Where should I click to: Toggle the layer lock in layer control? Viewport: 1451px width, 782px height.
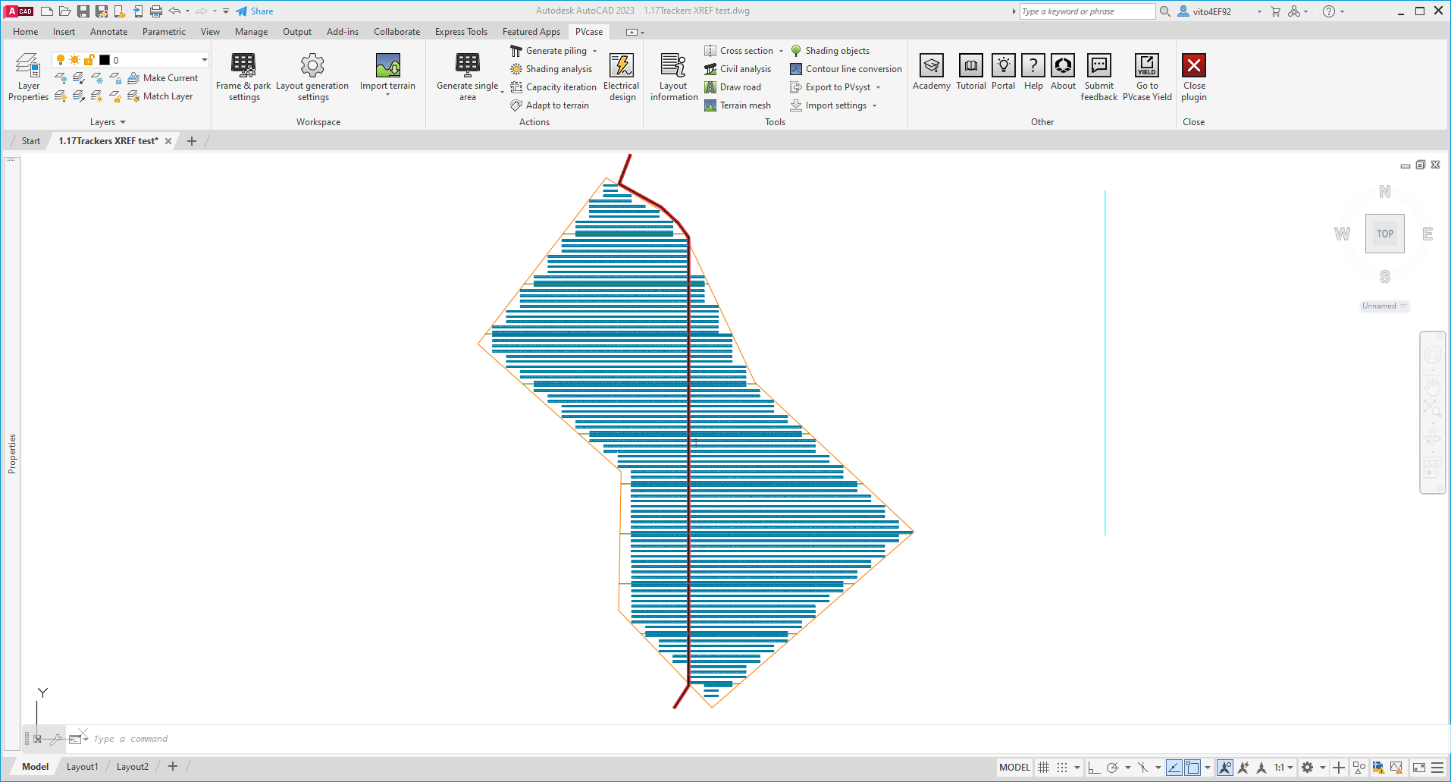tap(89, 59)
